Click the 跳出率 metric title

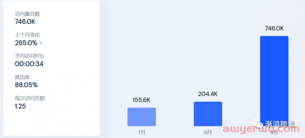click(x=22, y=77)
